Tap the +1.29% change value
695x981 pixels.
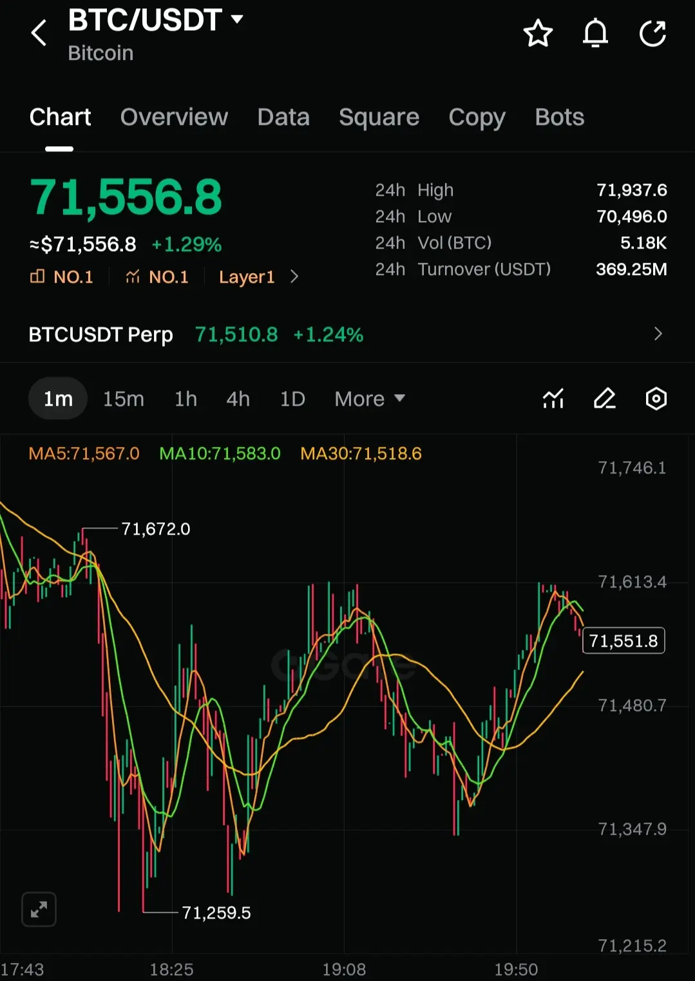point(186,245)
